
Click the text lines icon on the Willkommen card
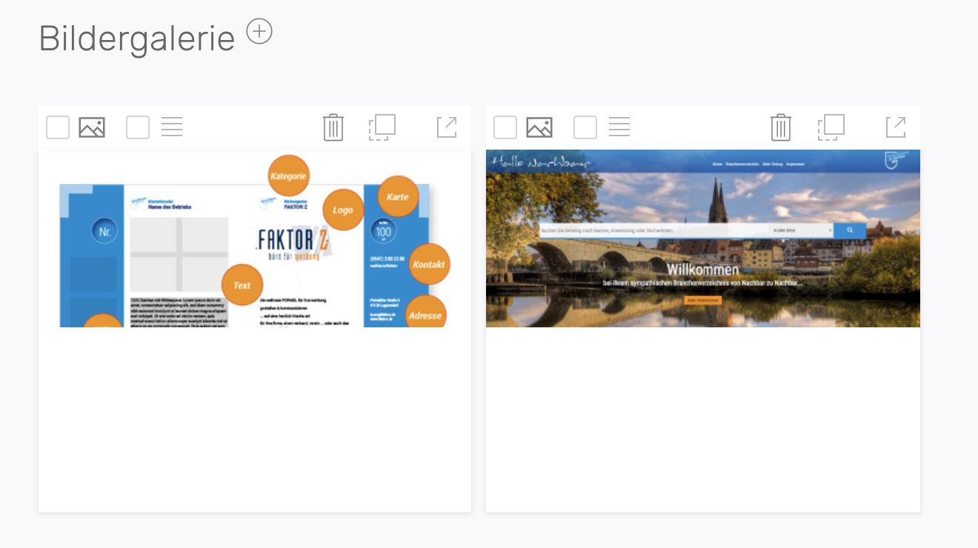point(619,127)
